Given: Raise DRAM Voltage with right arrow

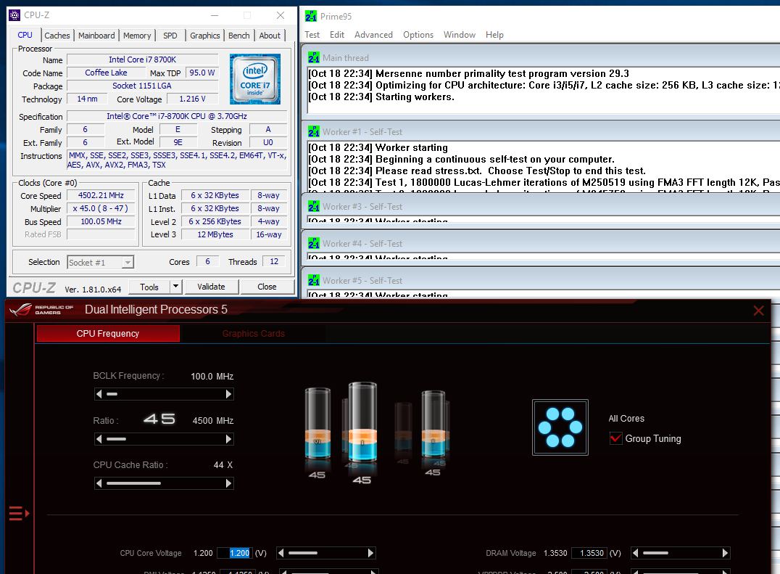Looking at the screenshot, I should coord(725,553).
